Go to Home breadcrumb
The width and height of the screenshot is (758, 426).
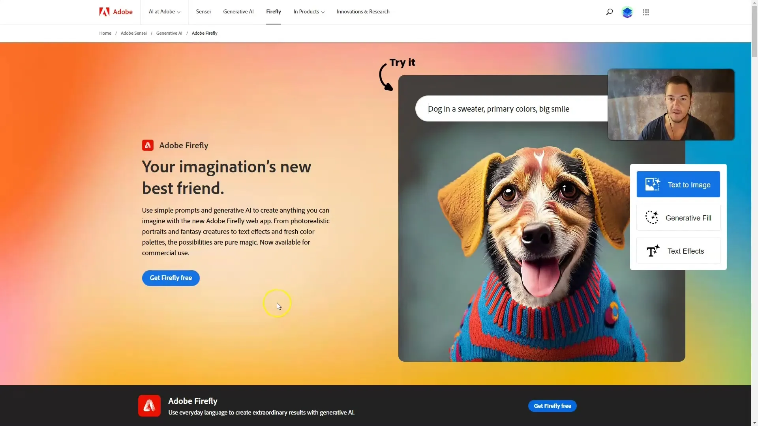coord(105,33)
